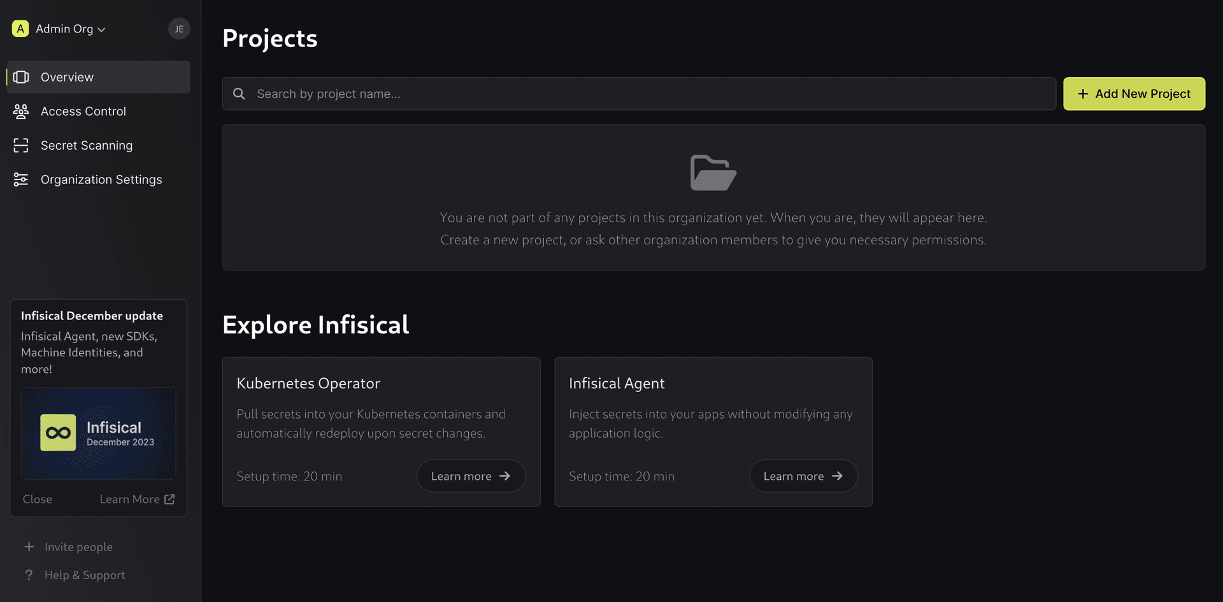The image size is (1223, 602).
Task: Click Learn more on Kubernetes Operator card
Action: click(471, 476)
